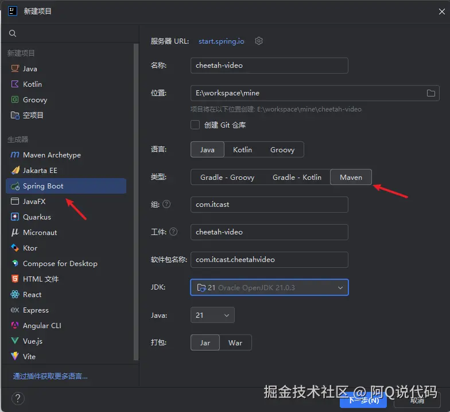Click the Maven Archetype m icon

point(15,155)
